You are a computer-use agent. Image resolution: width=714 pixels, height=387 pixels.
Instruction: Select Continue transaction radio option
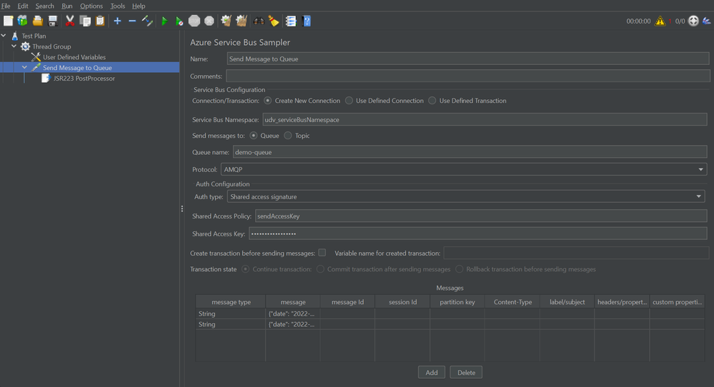245,269
